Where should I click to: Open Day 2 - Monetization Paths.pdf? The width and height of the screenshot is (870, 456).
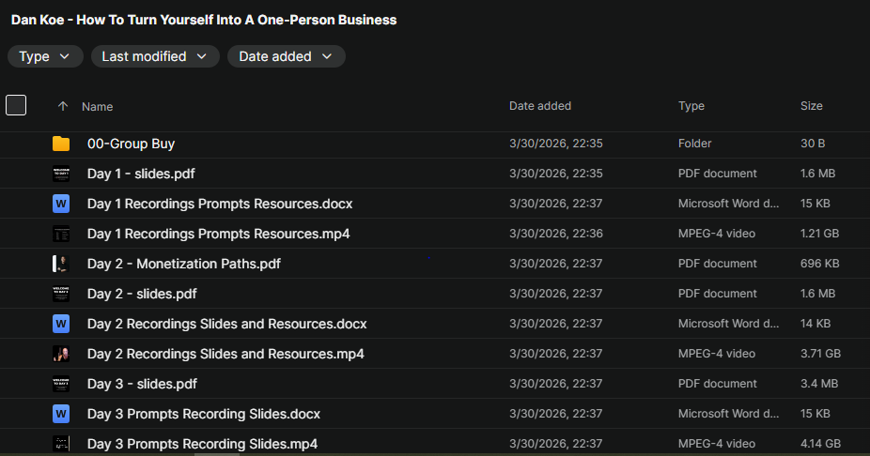(183, 264)
